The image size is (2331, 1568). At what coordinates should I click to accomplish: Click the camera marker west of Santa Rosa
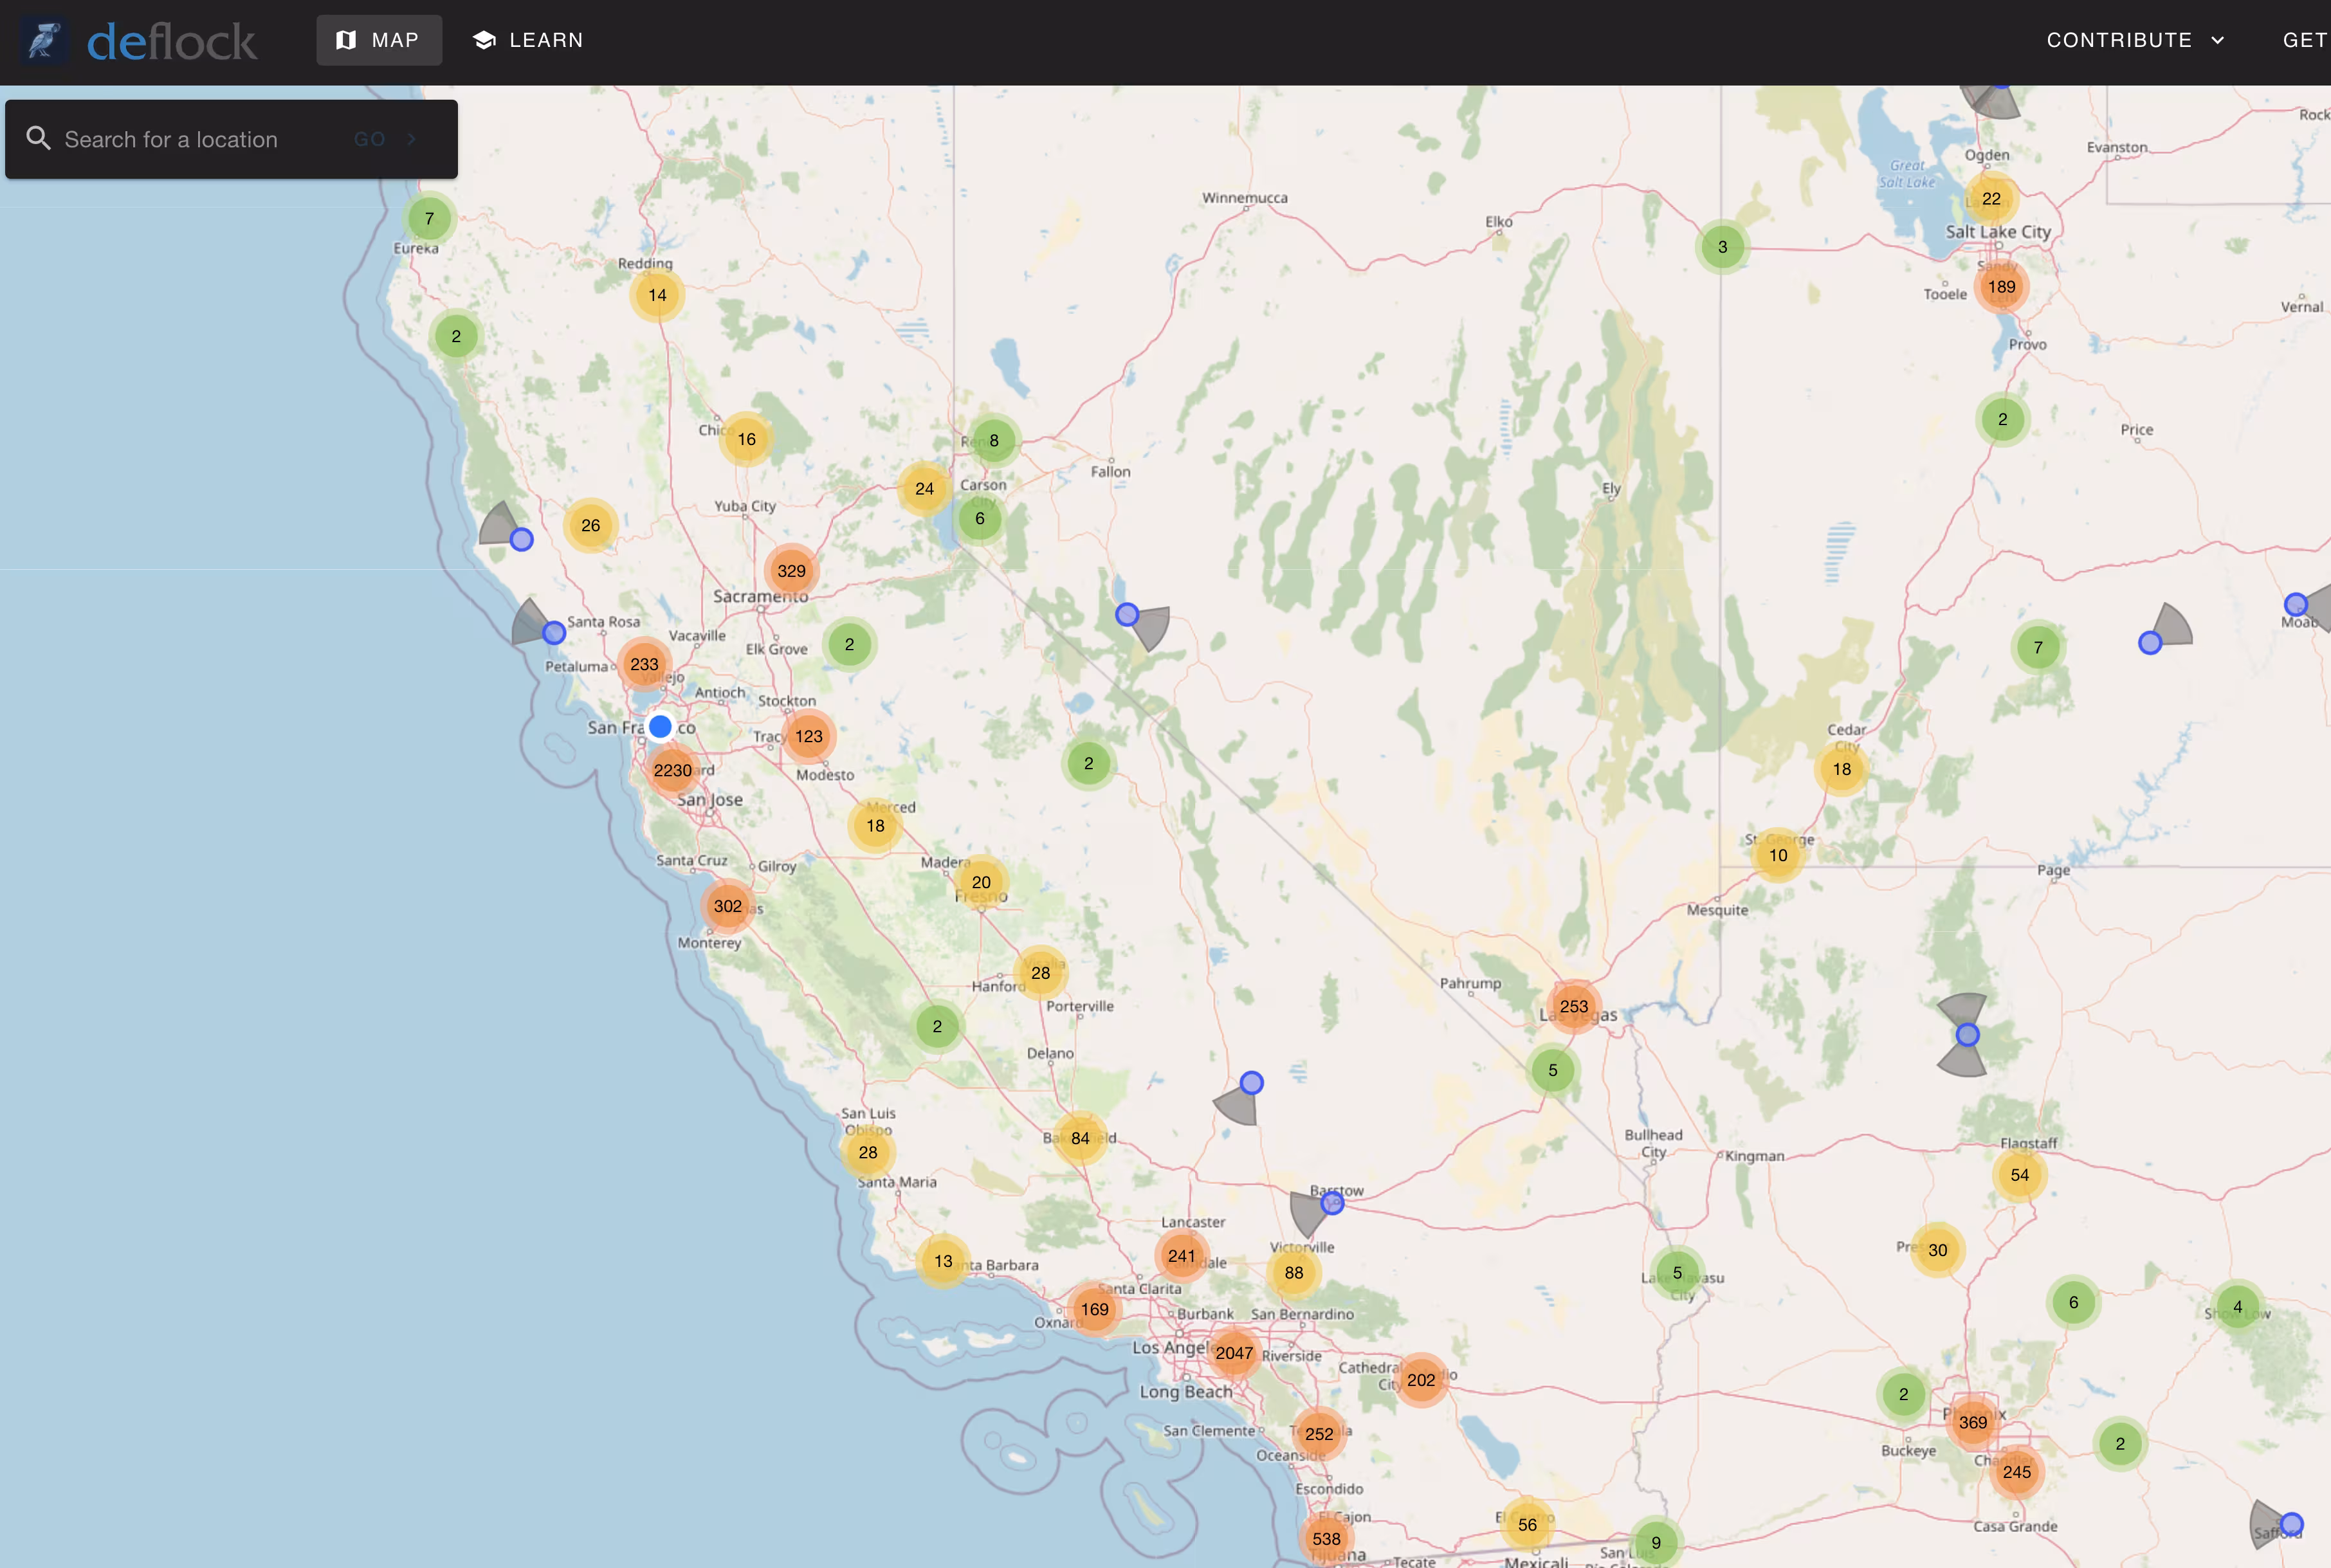coord(553,633)
